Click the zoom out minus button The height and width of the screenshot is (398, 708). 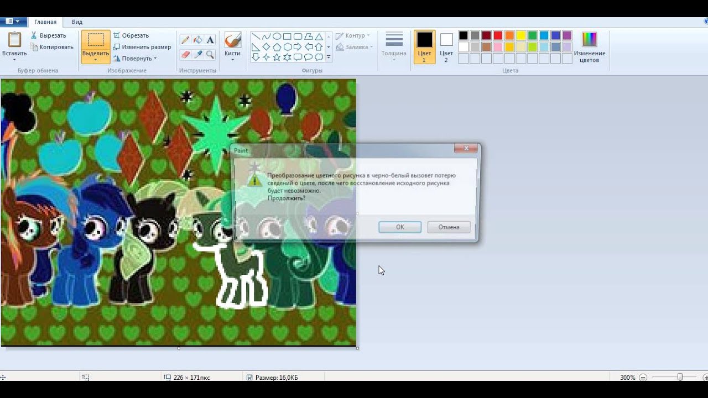tap(643, 378)
